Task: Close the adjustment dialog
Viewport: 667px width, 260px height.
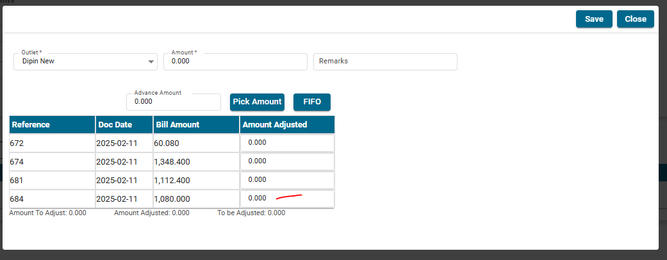Action: 635,19
